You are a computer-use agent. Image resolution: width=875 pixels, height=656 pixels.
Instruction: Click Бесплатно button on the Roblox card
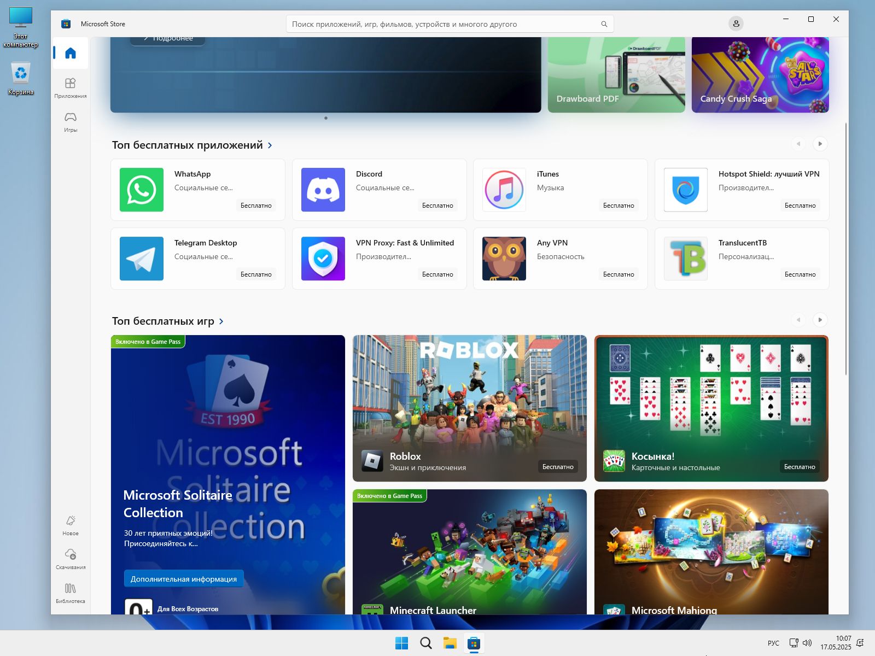[x=558, y=467]
